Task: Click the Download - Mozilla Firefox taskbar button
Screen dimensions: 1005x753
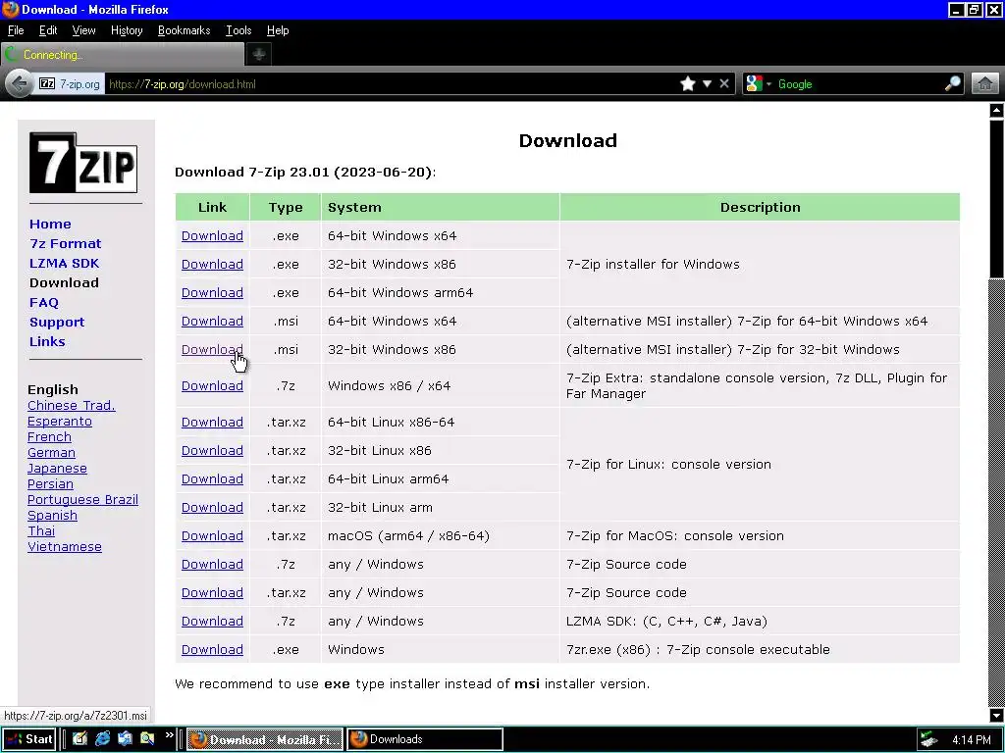Action: 265,739
